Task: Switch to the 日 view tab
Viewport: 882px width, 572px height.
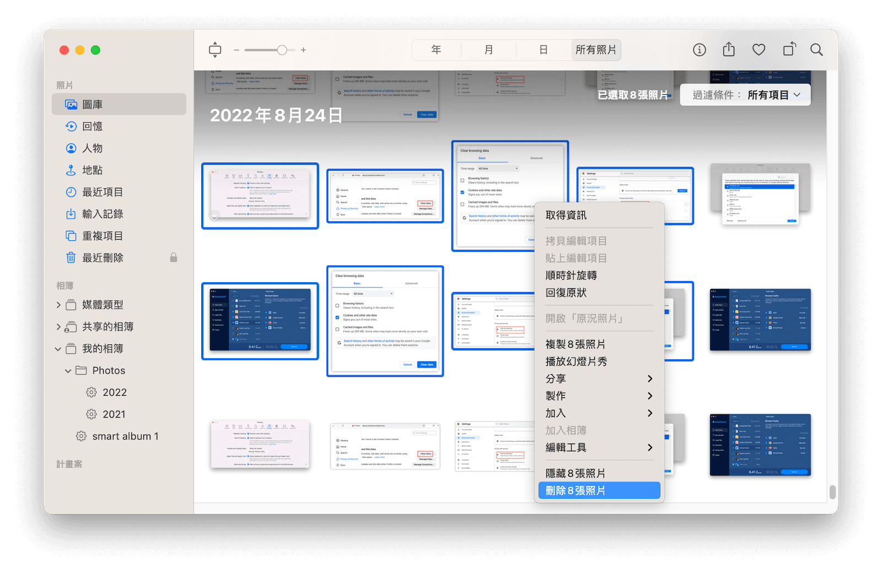Action: (x=543, y=50)
